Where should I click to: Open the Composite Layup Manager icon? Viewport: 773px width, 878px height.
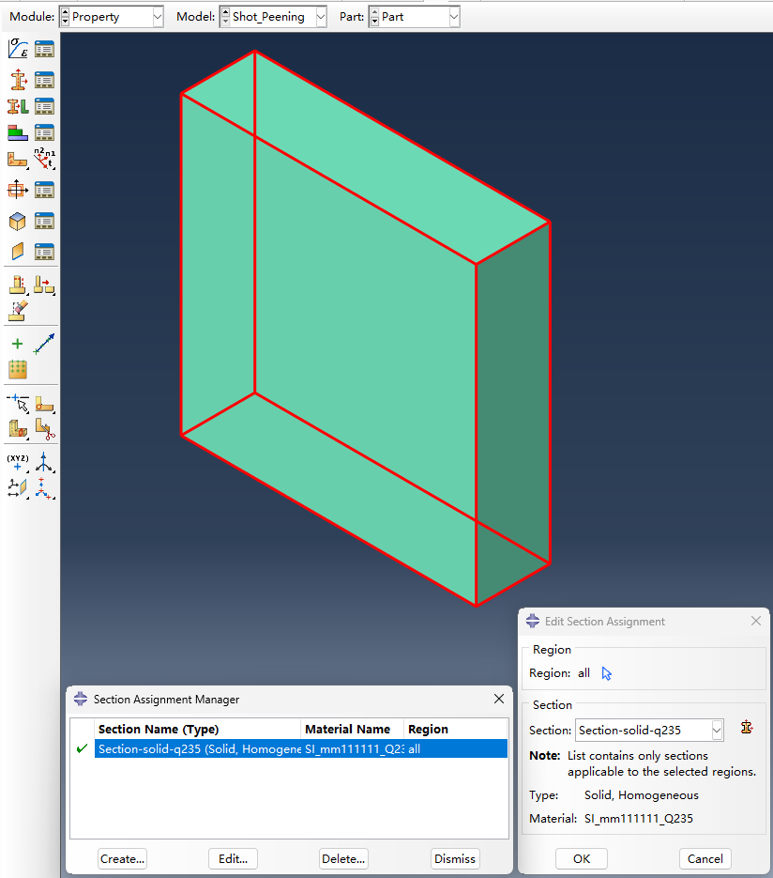click(44, 132)
